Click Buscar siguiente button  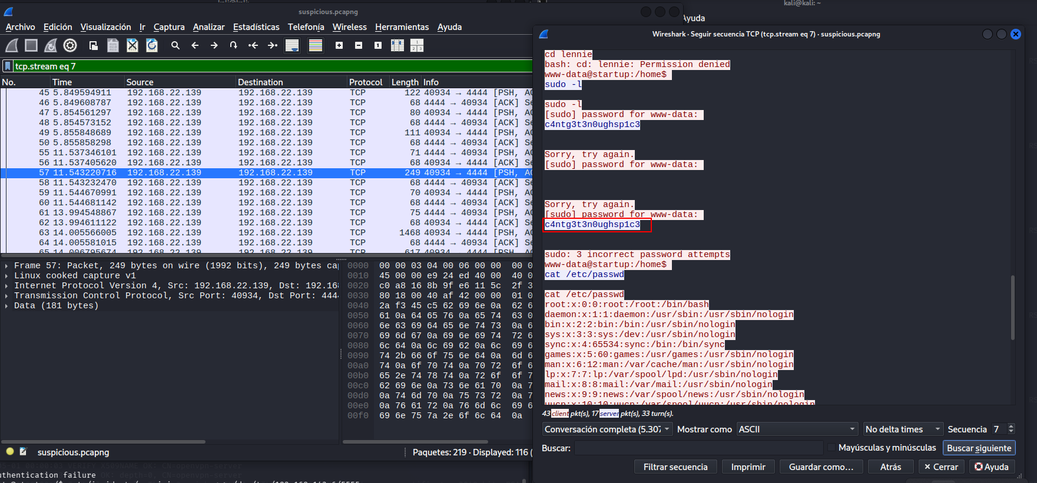[x=979, y=448]
